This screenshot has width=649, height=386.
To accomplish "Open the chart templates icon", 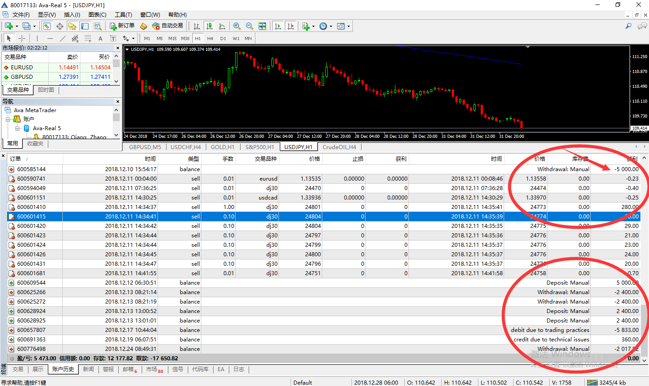I will [x=341, y=26].
